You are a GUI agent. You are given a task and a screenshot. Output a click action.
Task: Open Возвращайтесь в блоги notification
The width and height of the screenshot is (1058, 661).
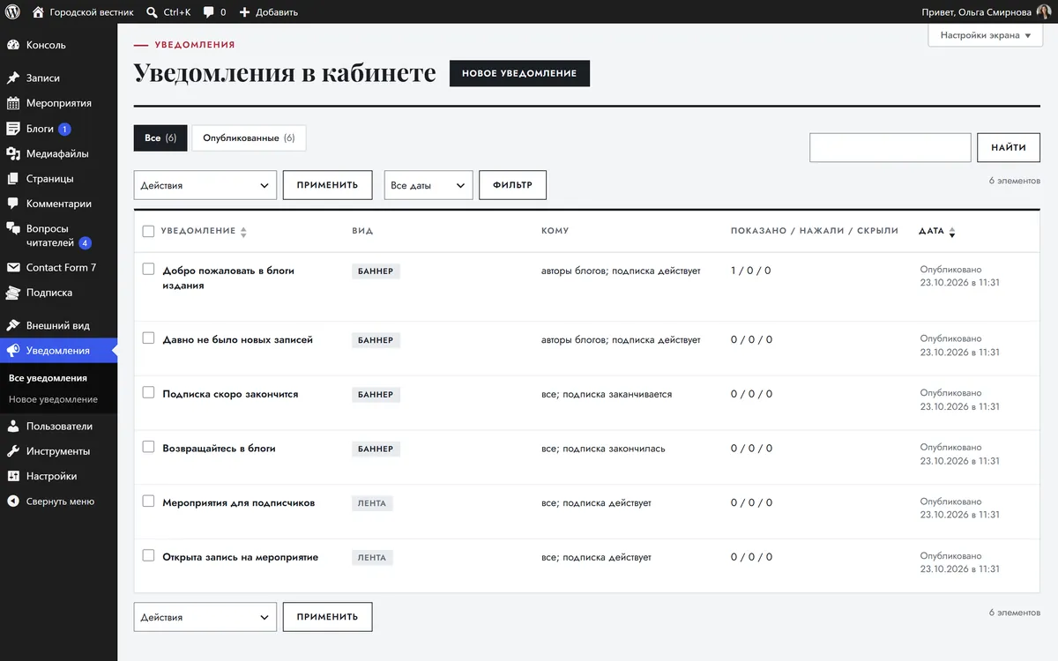(x=220, y=448)
